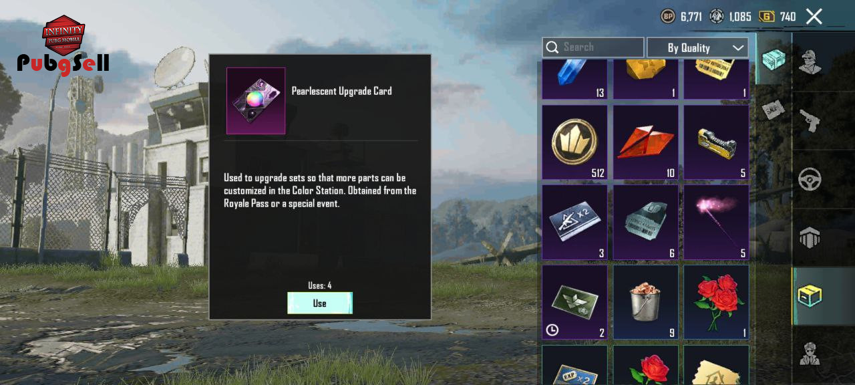Tap the BP currency balance icon
The width and height of the screenshot is (855, 385).
668,16
